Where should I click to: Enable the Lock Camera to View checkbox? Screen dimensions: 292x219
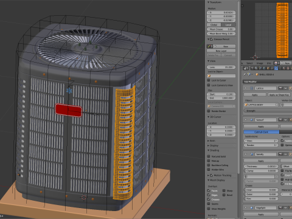[x=209, y=85]
